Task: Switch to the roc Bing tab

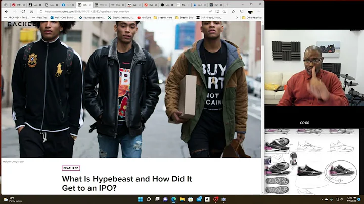Action: (199, 5)
